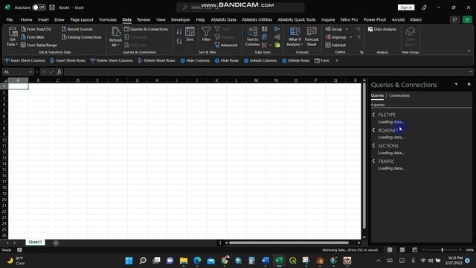Click the Select All corner button
476x268 pixels.
pyautogui.click(x=4, y=80)
